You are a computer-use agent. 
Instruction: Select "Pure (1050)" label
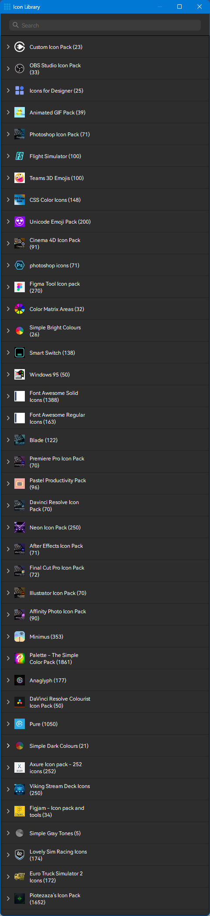[44, 724]
